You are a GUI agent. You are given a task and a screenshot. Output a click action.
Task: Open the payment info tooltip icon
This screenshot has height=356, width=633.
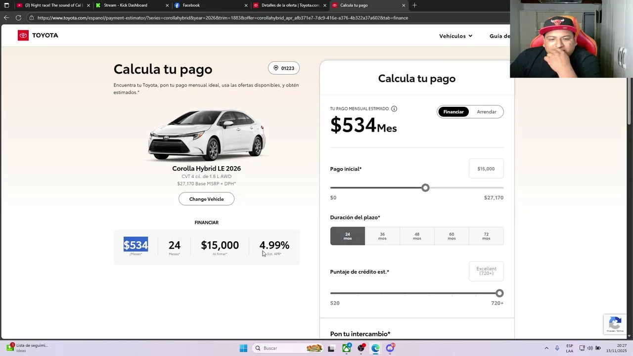[x=394, y=109]
